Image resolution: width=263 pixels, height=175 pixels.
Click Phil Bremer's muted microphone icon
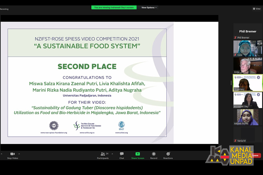coord(235,38)
